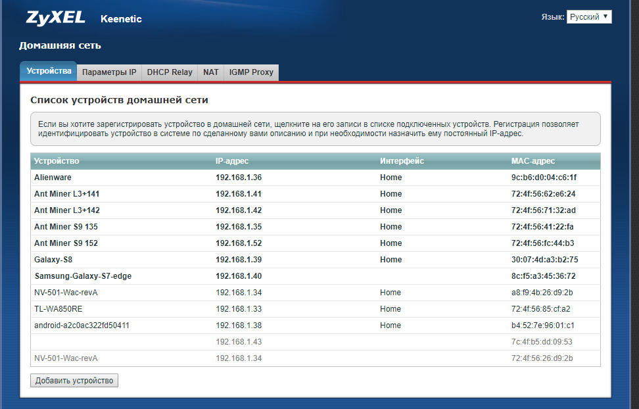639x409 pixels.
Task: Click IP address 192.168.1.33
Action: pos(239,308)
